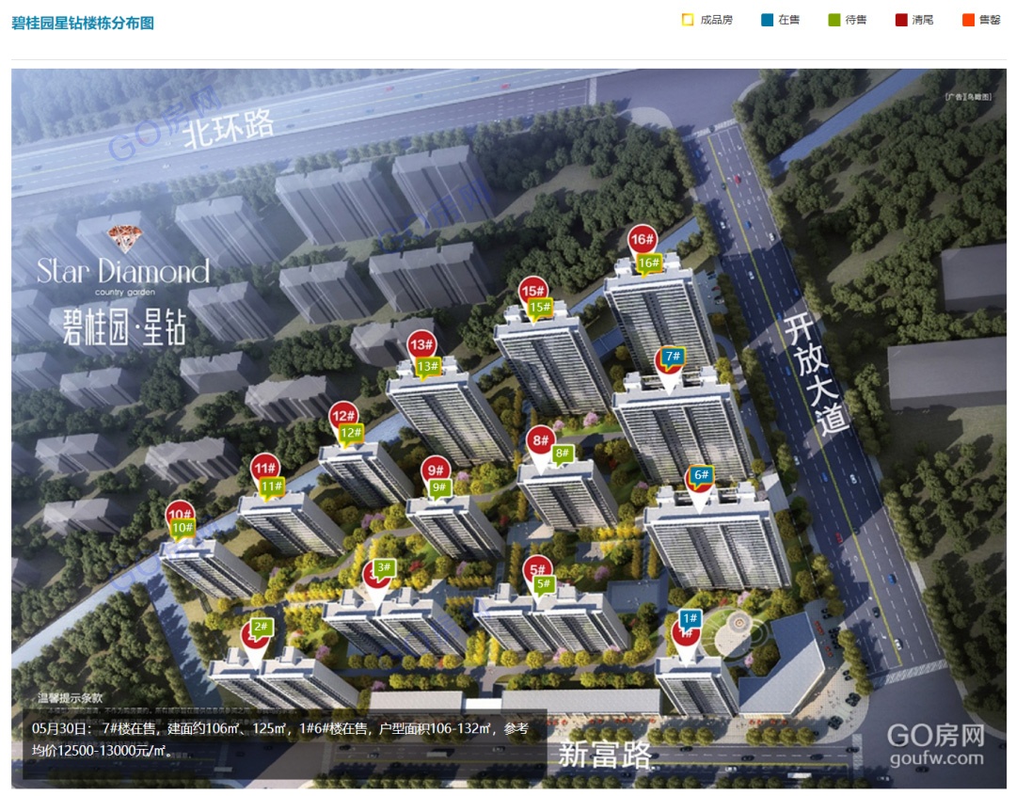Click the green 16# status tag
Viewport: 1016px width, 796px height.
tap(648, 263)
